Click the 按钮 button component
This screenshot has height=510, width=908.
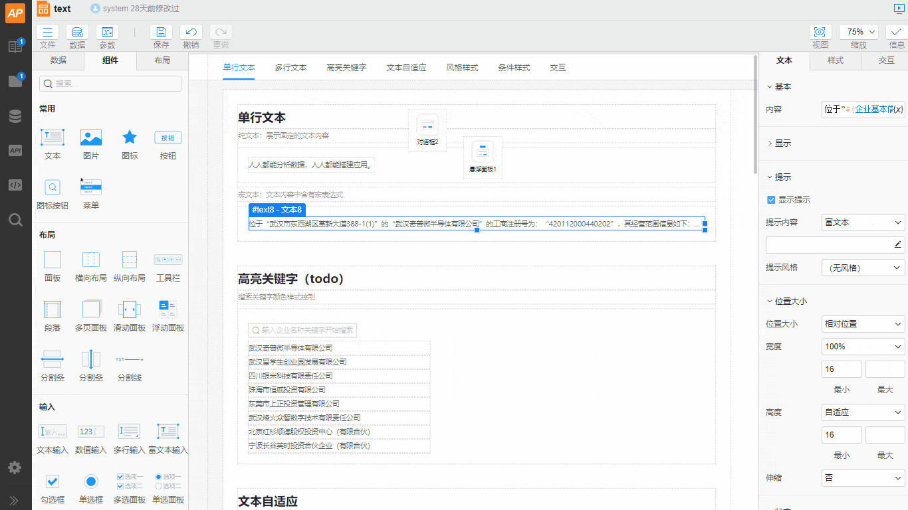168,137
